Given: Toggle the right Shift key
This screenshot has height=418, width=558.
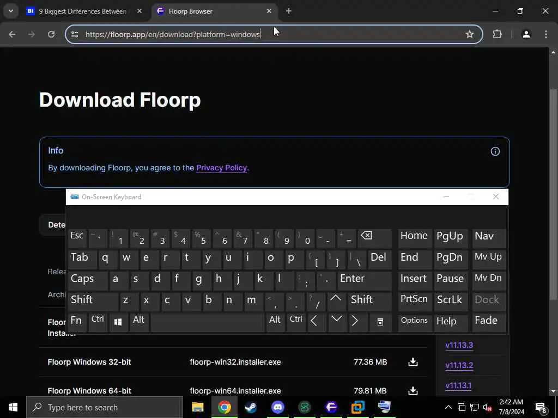Looking at the screenshot, I should [x=370, y=300].
